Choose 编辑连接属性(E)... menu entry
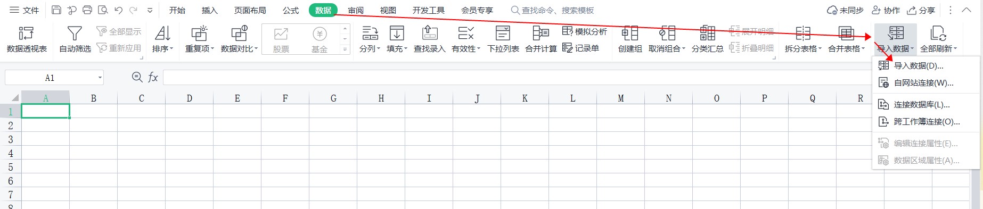The image size is (983, 209). 925,144
